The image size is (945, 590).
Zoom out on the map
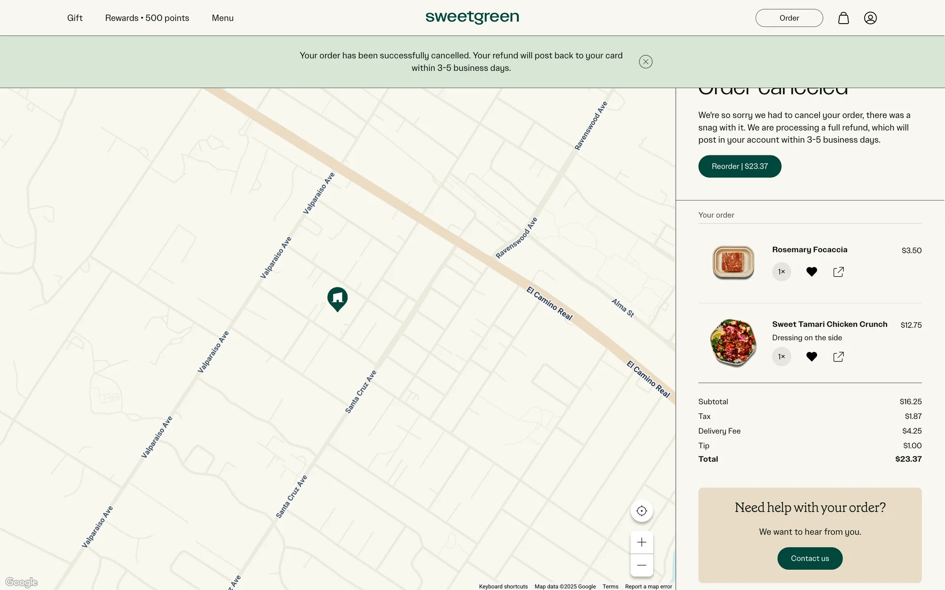641,565
